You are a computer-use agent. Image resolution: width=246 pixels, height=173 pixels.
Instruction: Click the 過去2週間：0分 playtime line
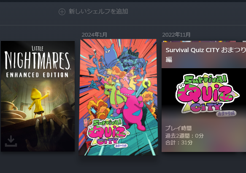pos(184,136)
